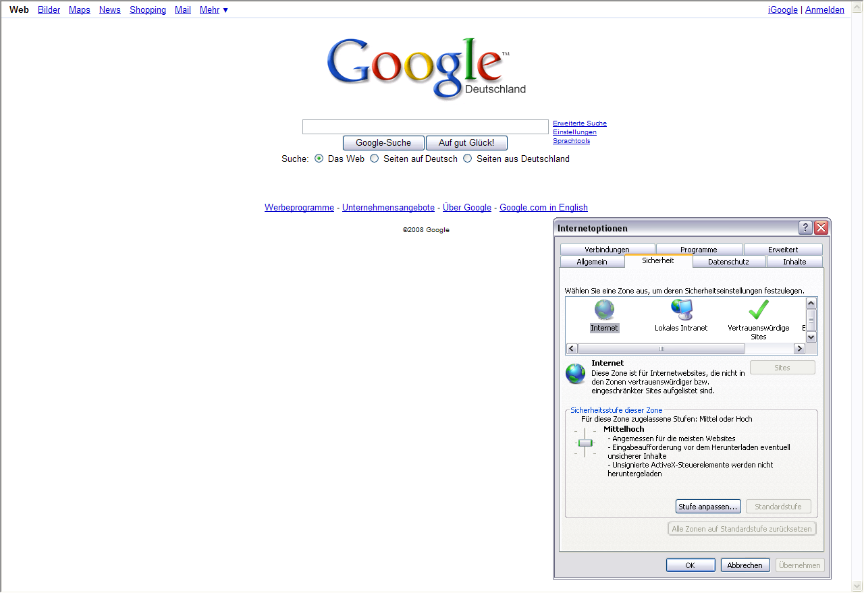Select the Internet zone globe icon
The height and width of the screenshot is (593, 864).
click(x=604, y=310)
